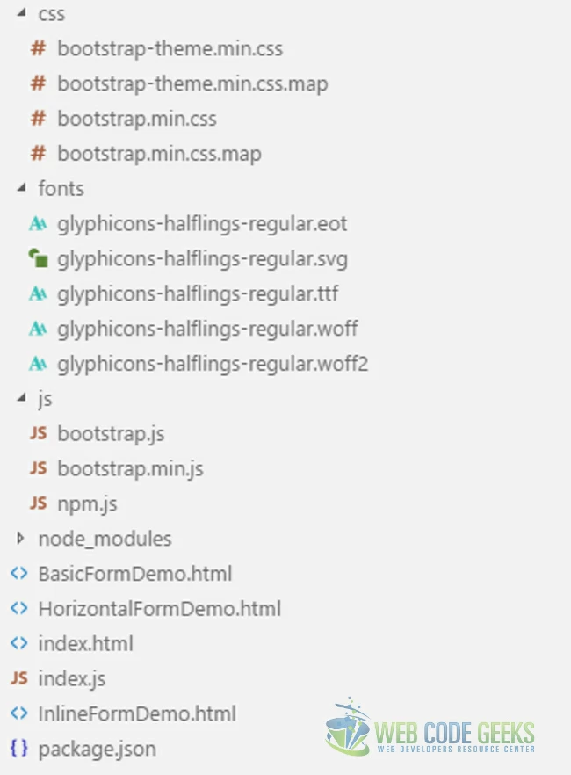Click the JS icon next to bootstrap.min.js
Image resolution: width=571 pixels, height=775 pixels.
pyautogui.click(x=38, y=469)
